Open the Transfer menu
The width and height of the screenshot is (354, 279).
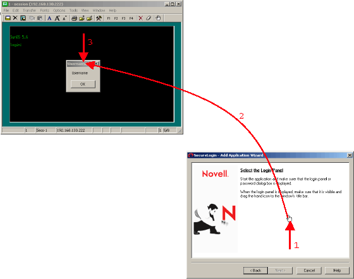pos(29,10)
